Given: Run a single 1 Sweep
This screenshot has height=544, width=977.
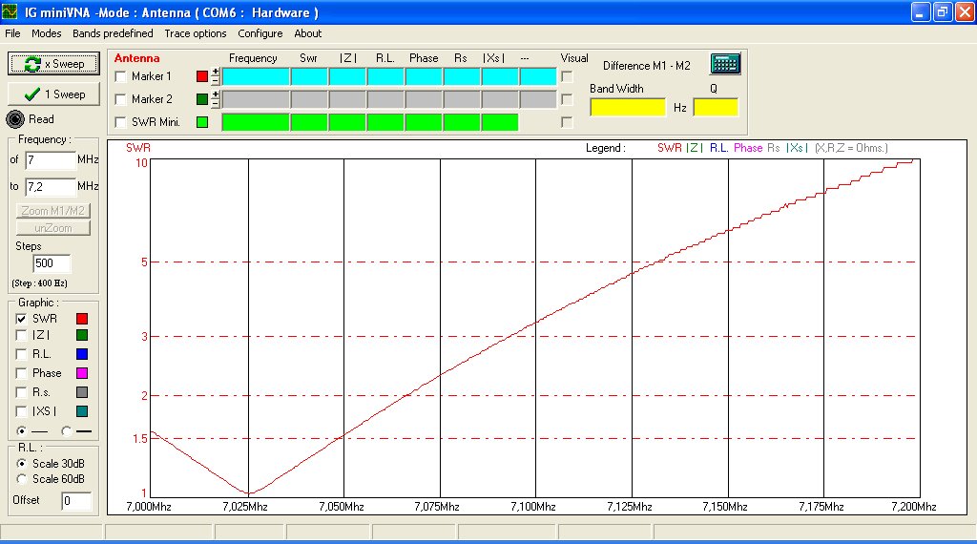Looking at the screenshot, I should pos(53,94).
